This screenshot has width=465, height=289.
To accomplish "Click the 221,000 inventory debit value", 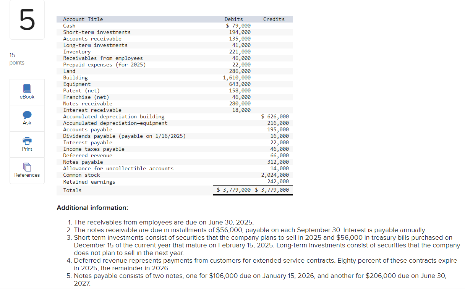I will click(x=240, y=52).
